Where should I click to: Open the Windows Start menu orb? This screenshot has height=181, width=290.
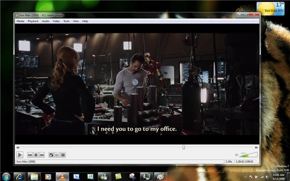tap(6, 177)
